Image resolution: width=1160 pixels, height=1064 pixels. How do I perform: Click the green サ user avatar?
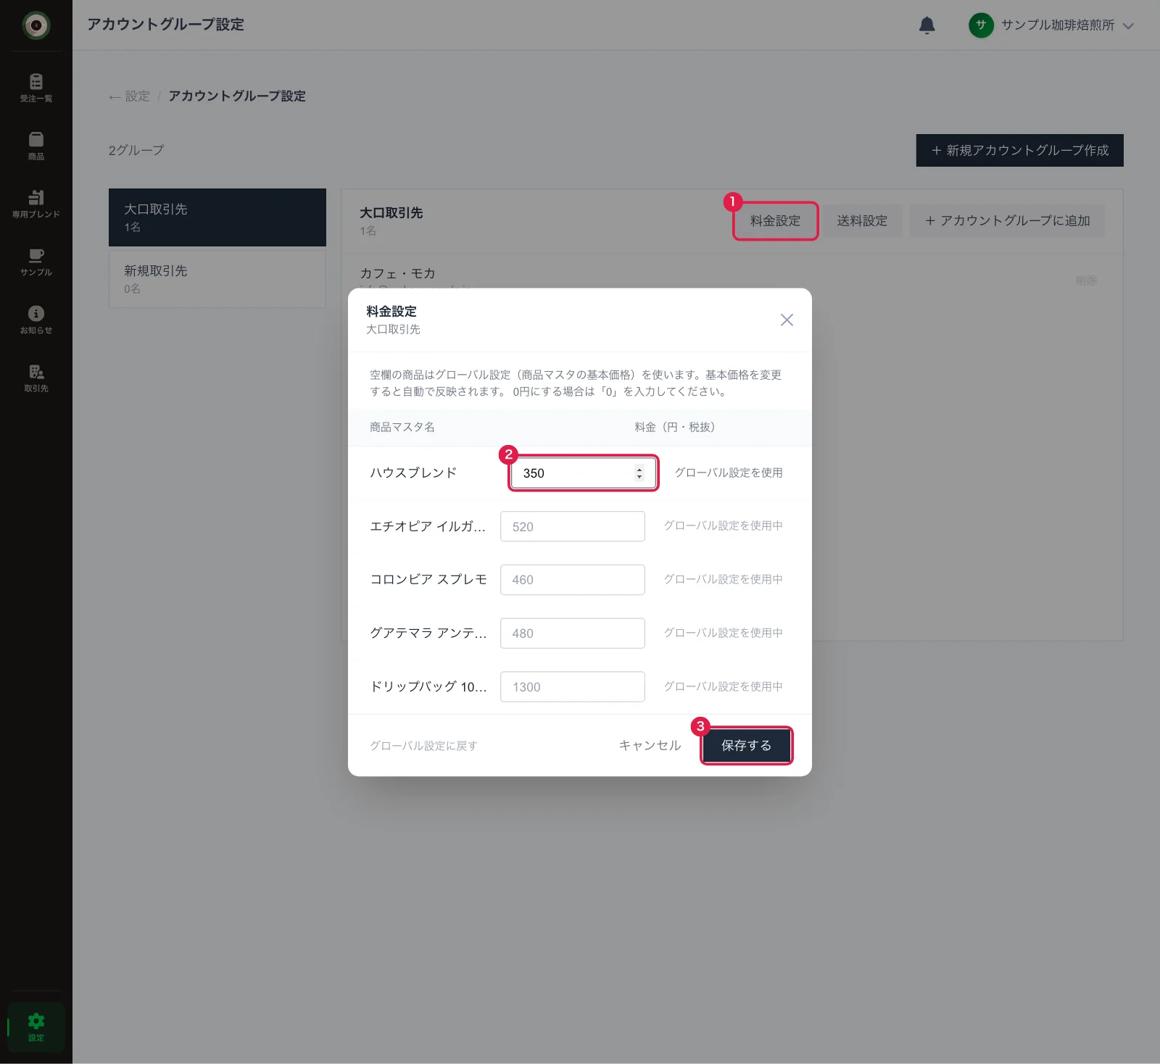(x=981, y=25)
